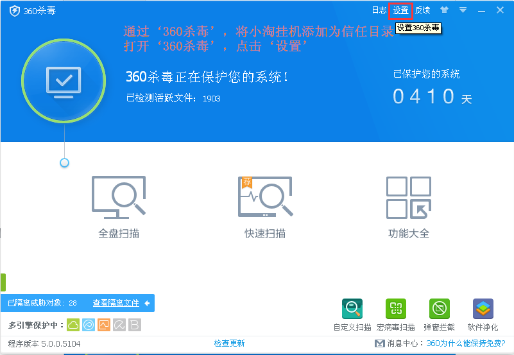Image resolution: width=514 pixels, height=355 pixels.
Task: Click 已隔离威胁对象: 28 text
Action: tap(42, 303)
